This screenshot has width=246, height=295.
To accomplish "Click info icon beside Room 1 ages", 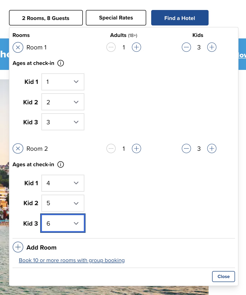I will (x=61, y=63).
